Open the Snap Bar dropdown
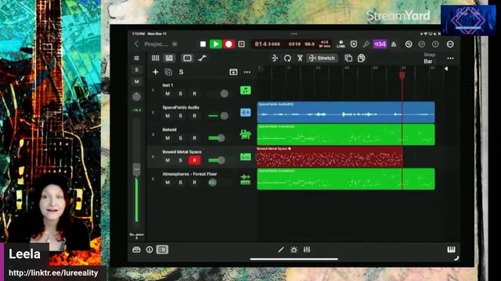Image resolution: width=501 pixels, height=281 pixels. coord(430,59)
